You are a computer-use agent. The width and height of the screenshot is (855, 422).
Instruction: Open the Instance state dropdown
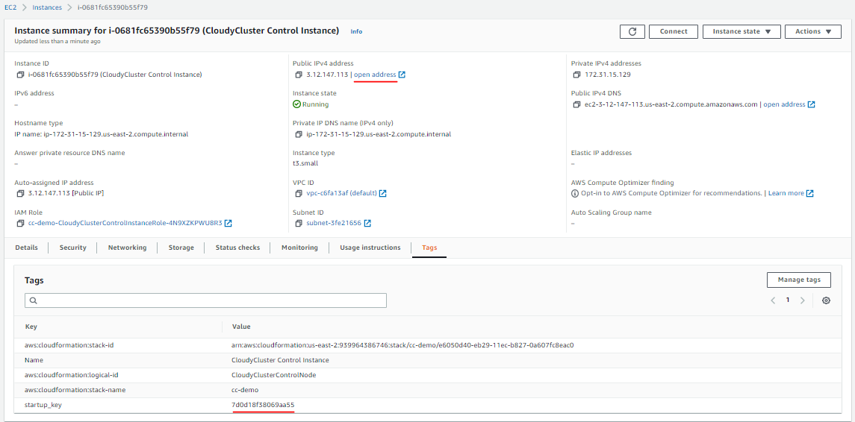coord(741,31)
